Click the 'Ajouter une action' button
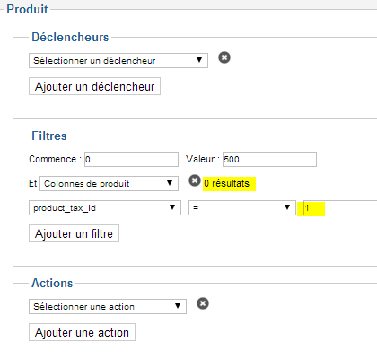This screenshot has width=377, height=359. point(82,332)
